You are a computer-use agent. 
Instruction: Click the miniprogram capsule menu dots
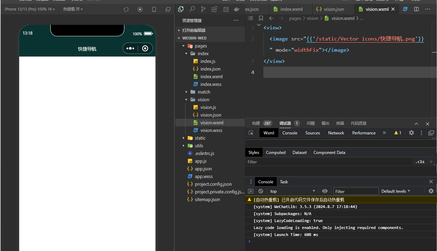click(x=130, y=49)
